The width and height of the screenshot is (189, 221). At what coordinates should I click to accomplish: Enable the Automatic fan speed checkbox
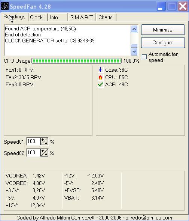pos(144,57)
